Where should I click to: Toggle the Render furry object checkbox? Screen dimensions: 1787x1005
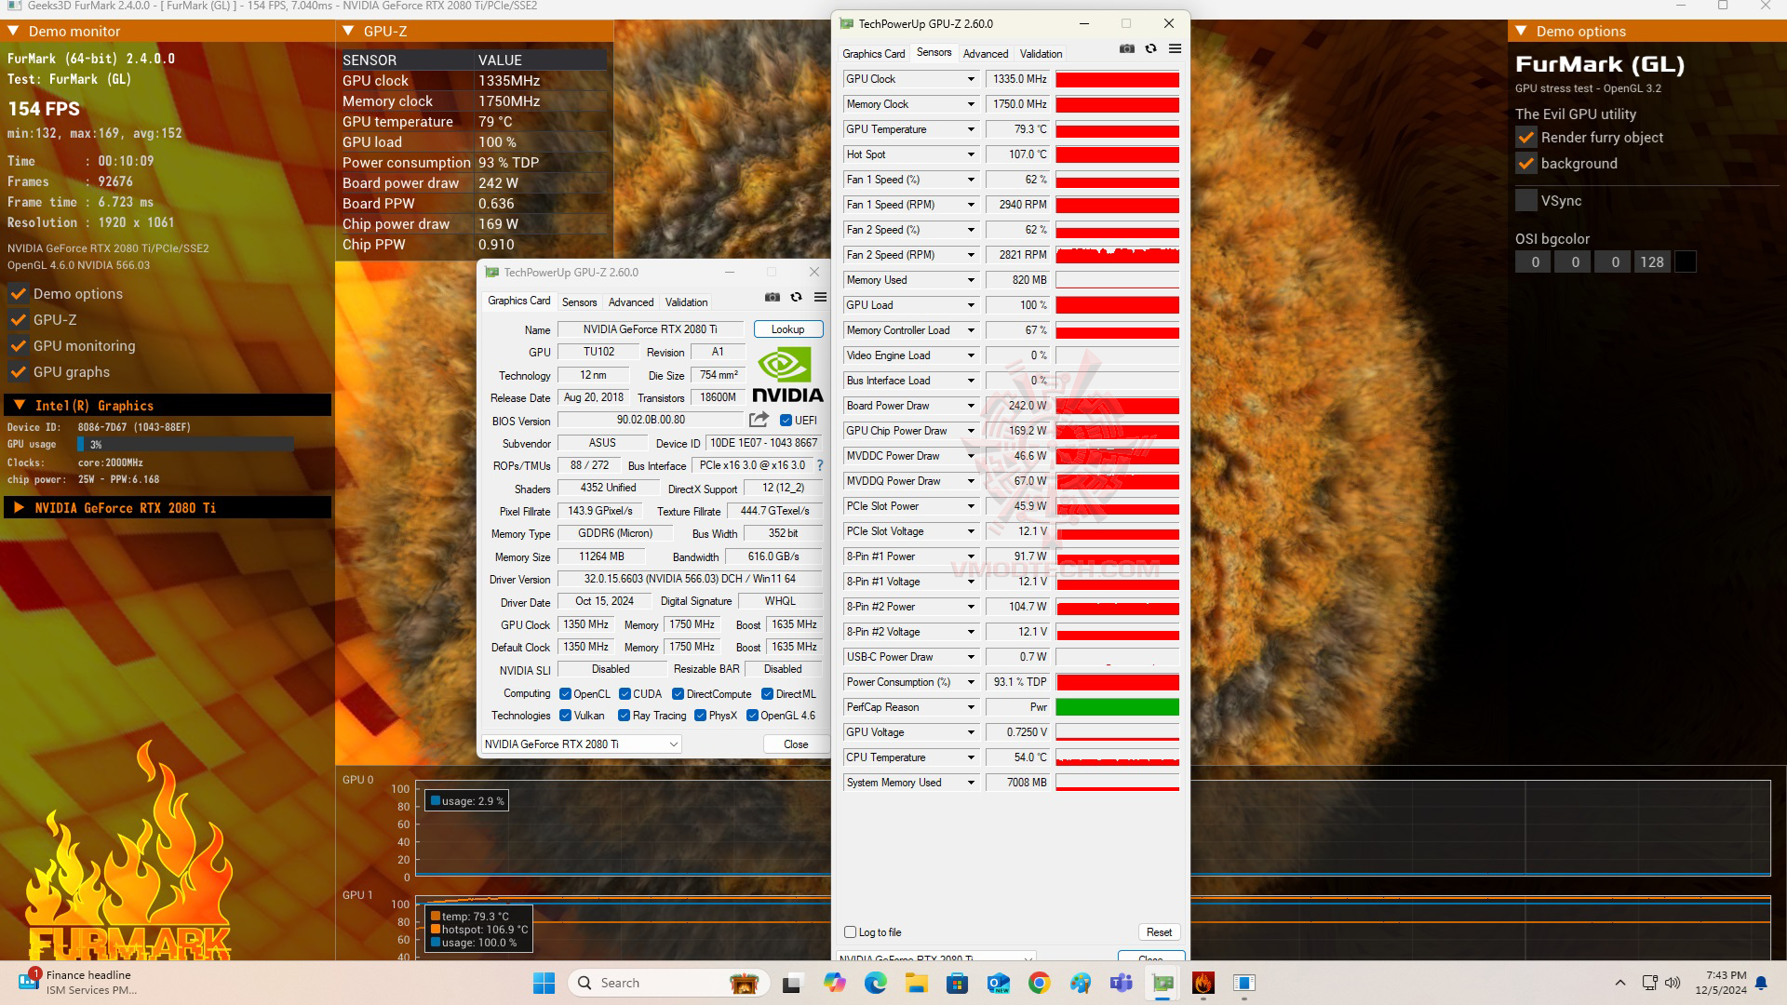point(1525,136)
